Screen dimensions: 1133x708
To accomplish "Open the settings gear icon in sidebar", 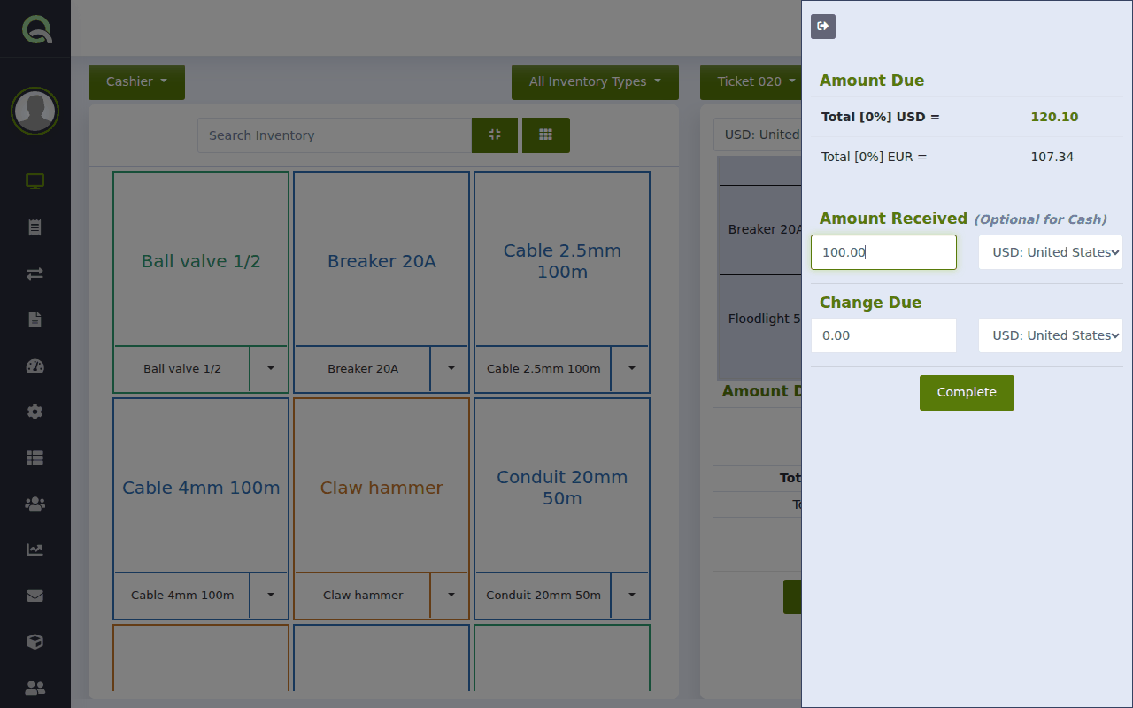I will click(x=35, y=412).
